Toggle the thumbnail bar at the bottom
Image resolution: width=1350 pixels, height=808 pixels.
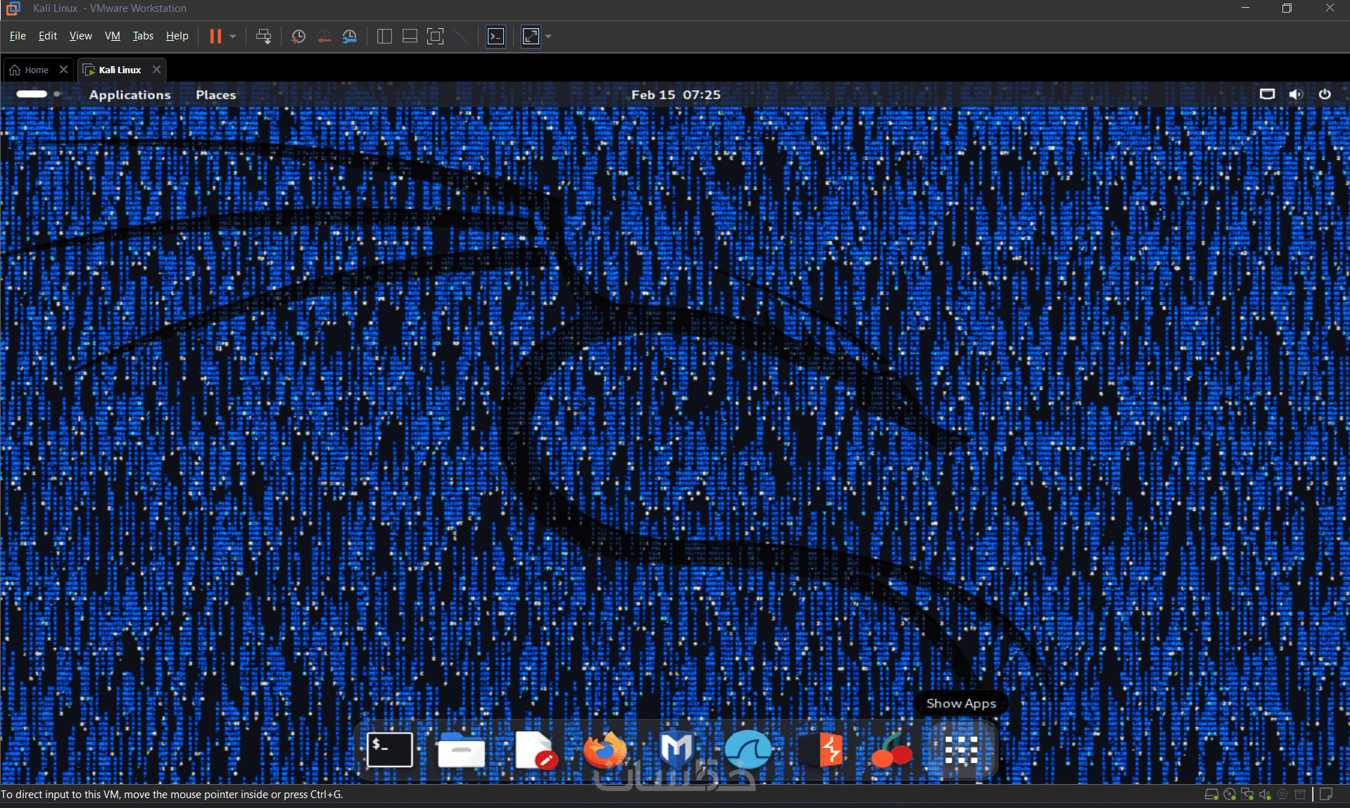coord(410,37)
